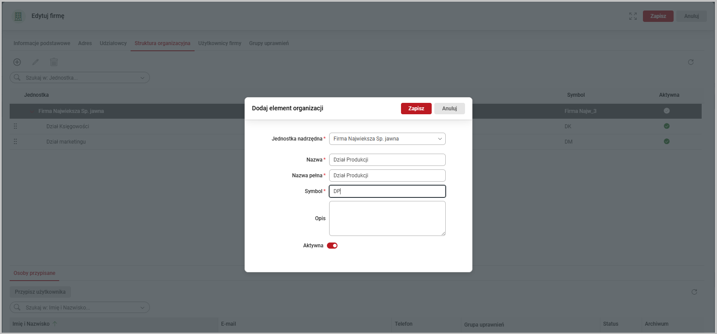Screen dimensions: 717x334
Task: Click the pencil edit icon in toolbar
Action: (x=35, y=62)
